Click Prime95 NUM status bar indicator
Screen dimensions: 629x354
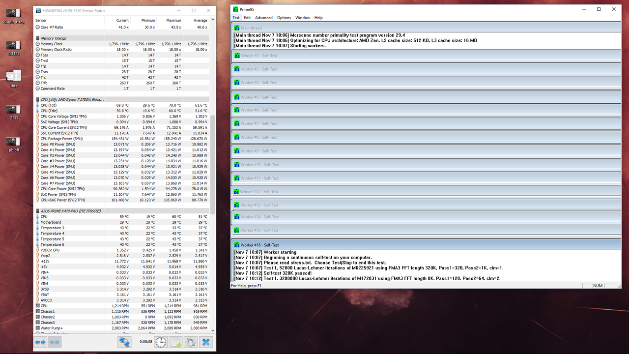pyautogui.click(x=598, y=286)
